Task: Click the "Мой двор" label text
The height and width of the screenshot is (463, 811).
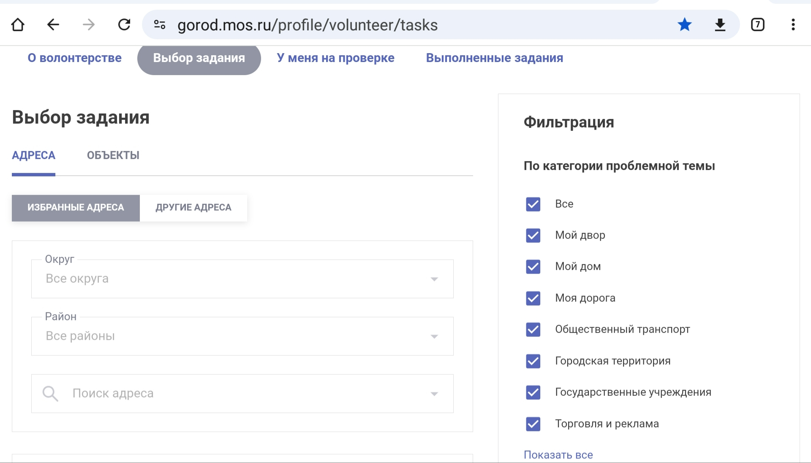Action: point(580,235)
